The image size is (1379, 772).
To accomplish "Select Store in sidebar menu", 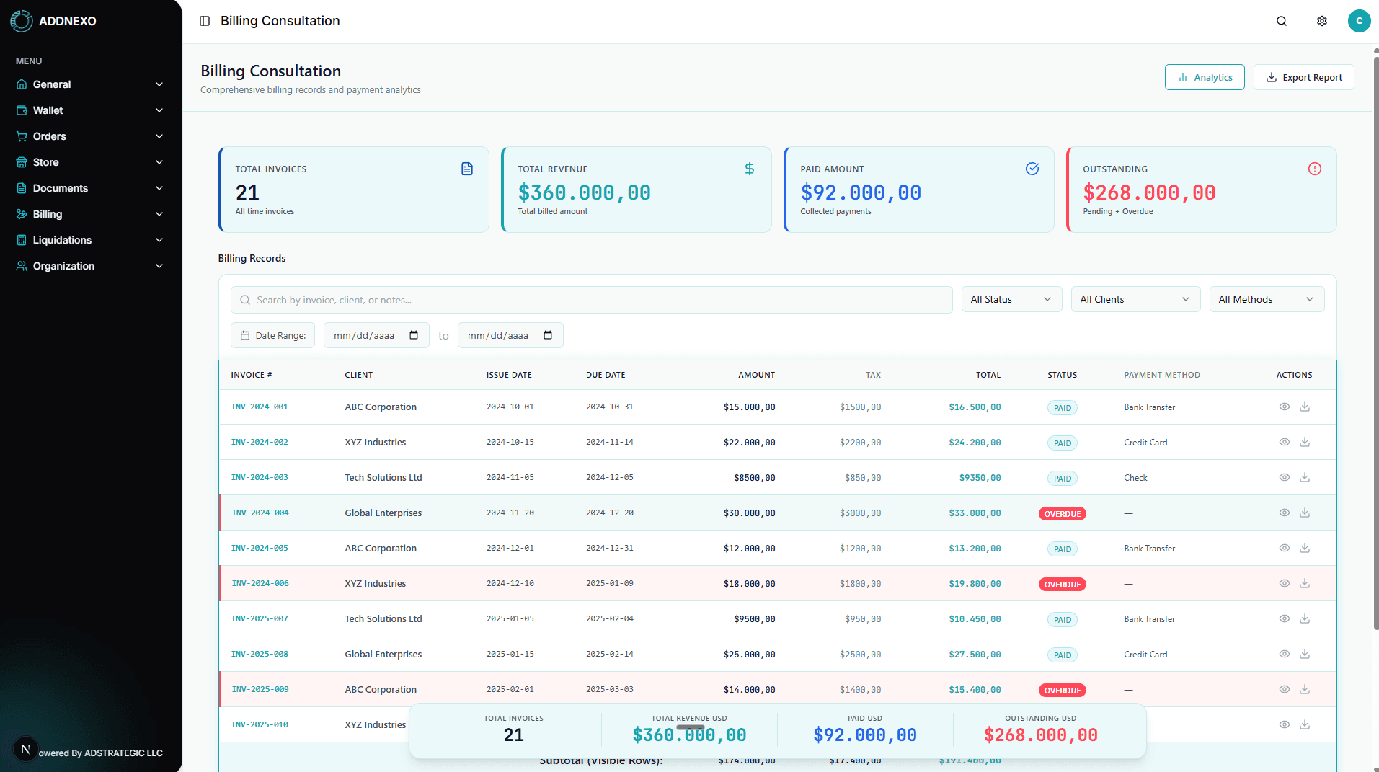I will (x=90, y=162).
